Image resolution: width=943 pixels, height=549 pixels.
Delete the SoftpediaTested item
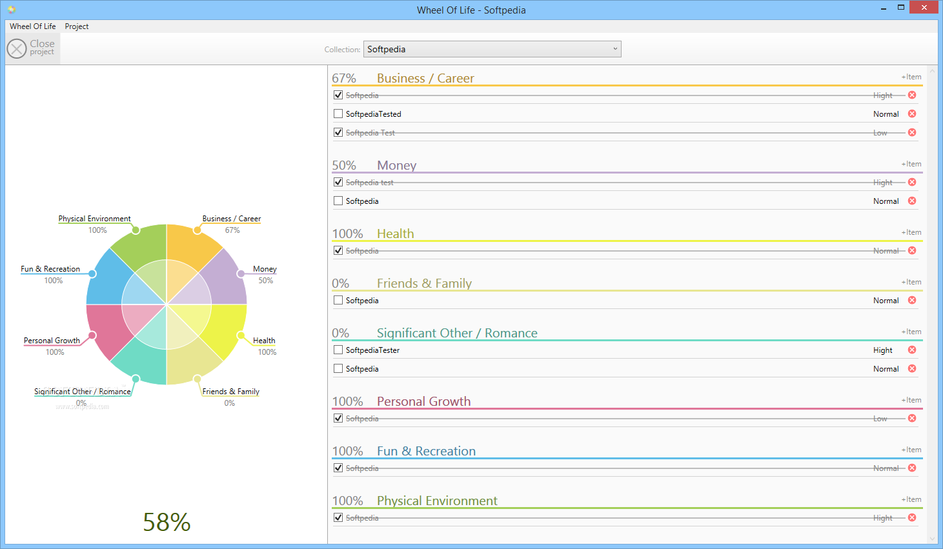pos(912,114)
